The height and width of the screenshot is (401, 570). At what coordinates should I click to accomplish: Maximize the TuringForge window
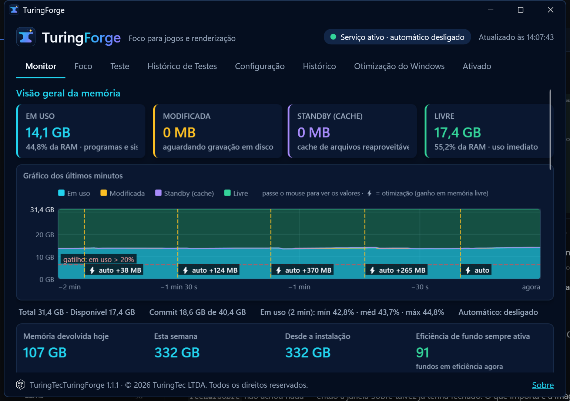520,10
